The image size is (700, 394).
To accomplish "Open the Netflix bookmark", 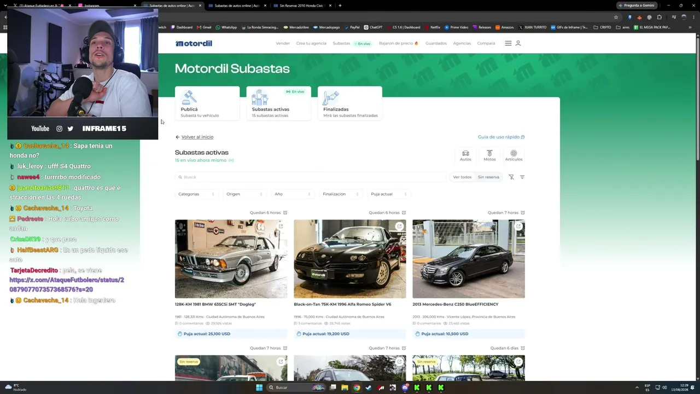I will point(432,27).
